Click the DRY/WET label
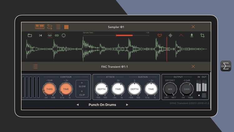The image size is (234, 132). (170, 80)
